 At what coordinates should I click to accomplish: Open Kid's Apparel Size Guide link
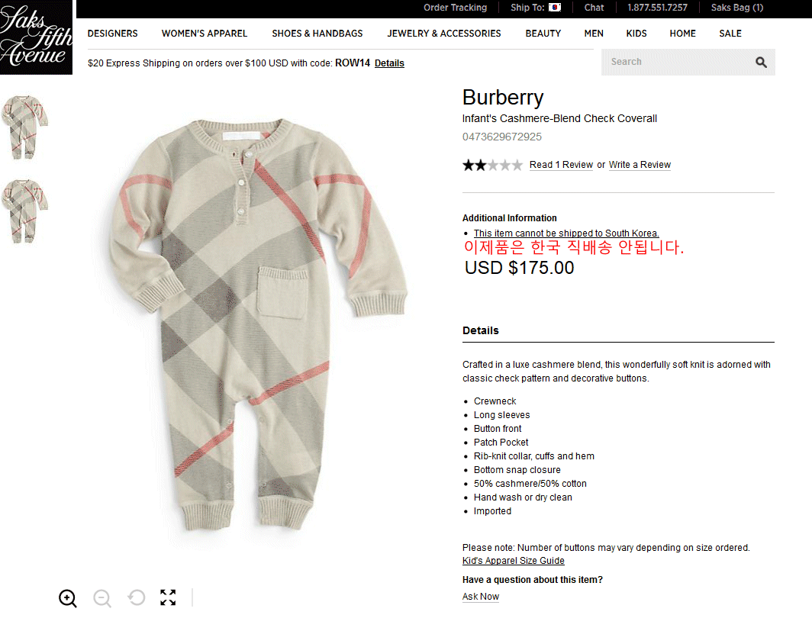(x=513, y=561)
